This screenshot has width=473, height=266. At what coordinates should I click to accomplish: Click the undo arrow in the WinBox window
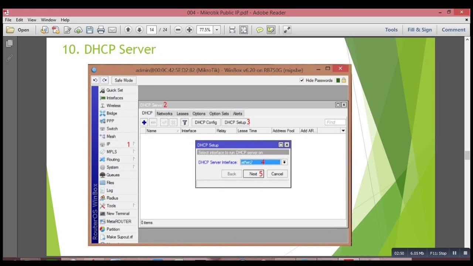pos(95,80)
